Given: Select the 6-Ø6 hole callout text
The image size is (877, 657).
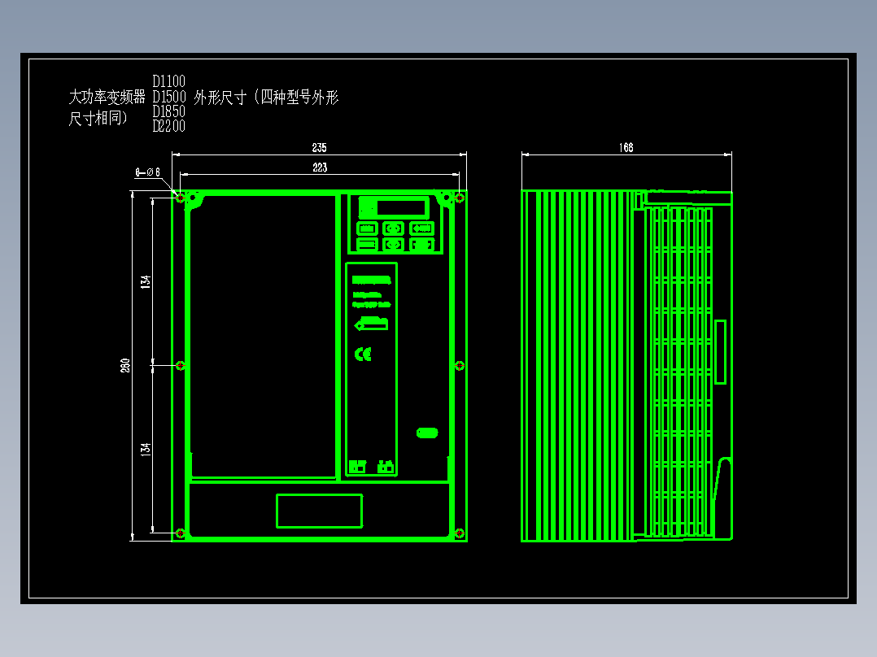Looking at the screenshot, I should point(148,172).
